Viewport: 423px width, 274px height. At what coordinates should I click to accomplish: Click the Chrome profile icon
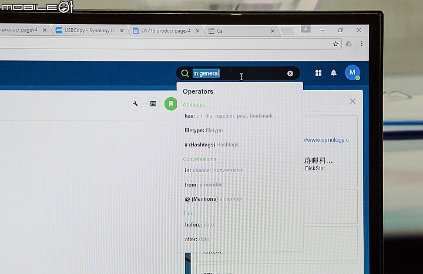pyautogui.click(x=305, y=29)
